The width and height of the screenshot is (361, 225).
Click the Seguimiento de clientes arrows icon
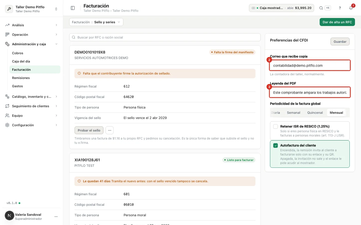7,106
